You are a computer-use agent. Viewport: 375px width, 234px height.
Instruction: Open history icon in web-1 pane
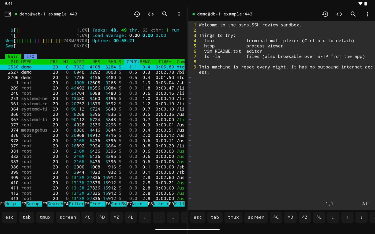(x=137, y=14)
